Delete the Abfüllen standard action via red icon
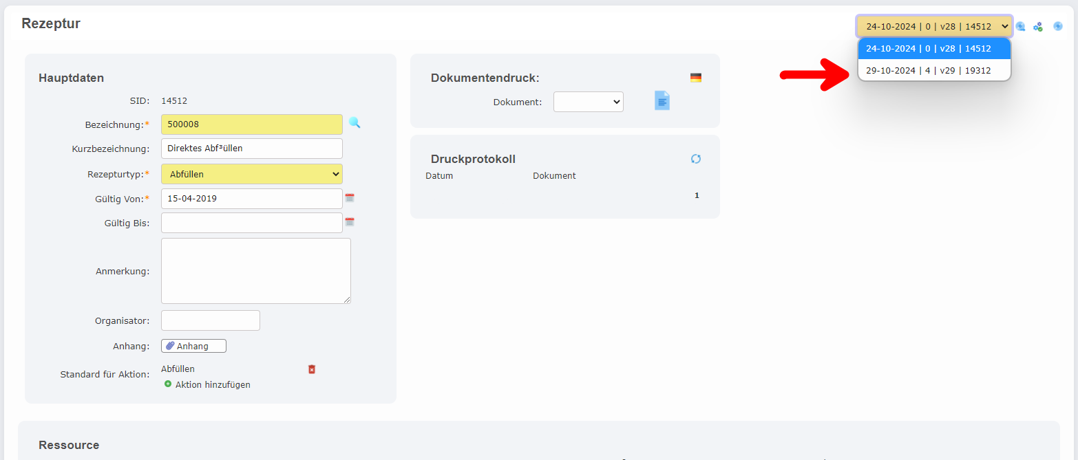 point(311,369)
